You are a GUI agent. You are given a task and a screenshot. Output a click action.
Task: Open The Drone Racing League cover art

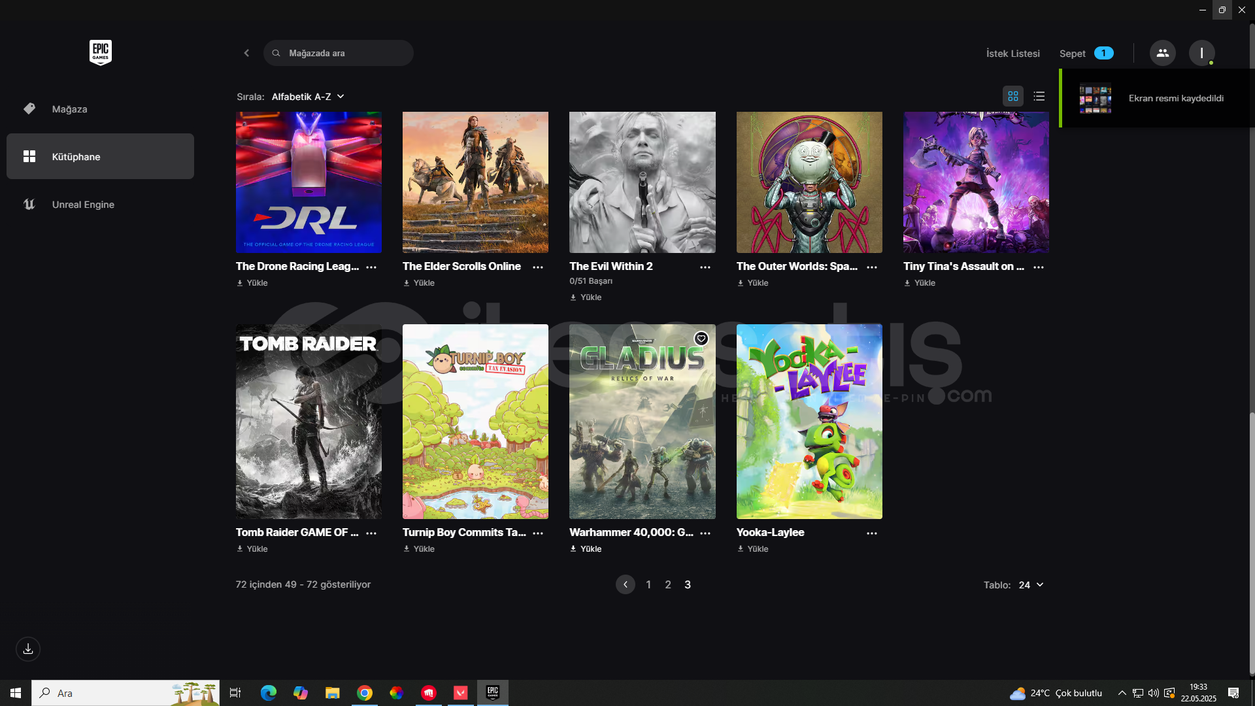(309, 182)
